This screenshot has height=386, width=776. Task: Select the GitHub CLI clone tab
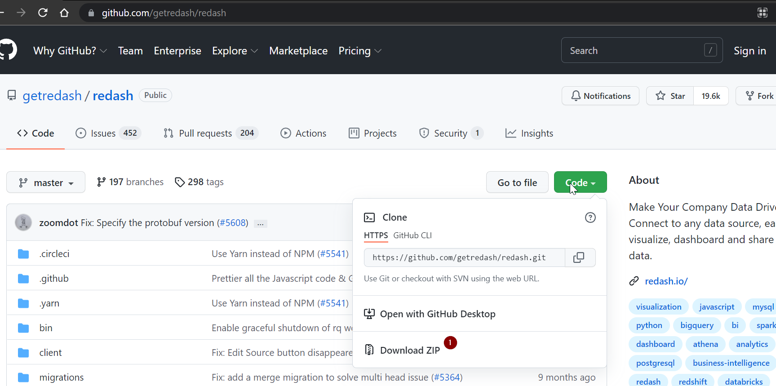point(412,235)
